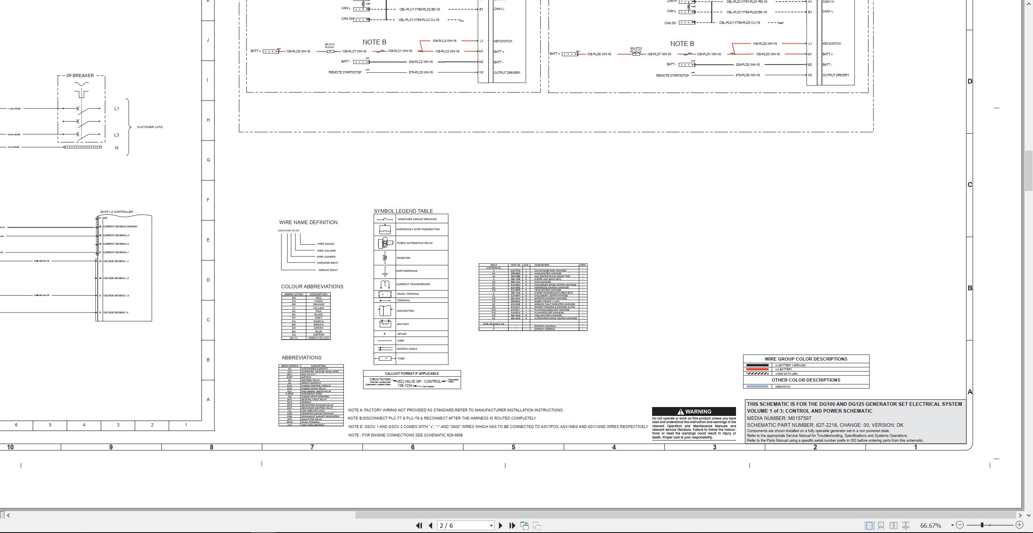This screenshot has height=533, width=1033.
Task: Click the 66.67% zoom value
Action: pos(931,525)
